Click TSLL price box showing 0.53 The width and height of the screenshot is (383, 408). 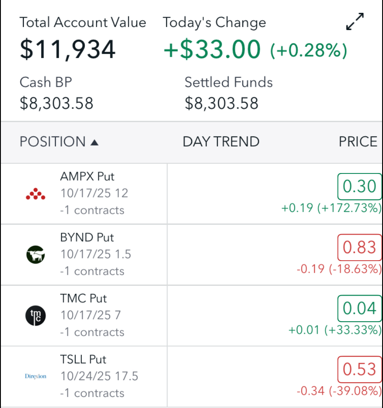point(359,369)
